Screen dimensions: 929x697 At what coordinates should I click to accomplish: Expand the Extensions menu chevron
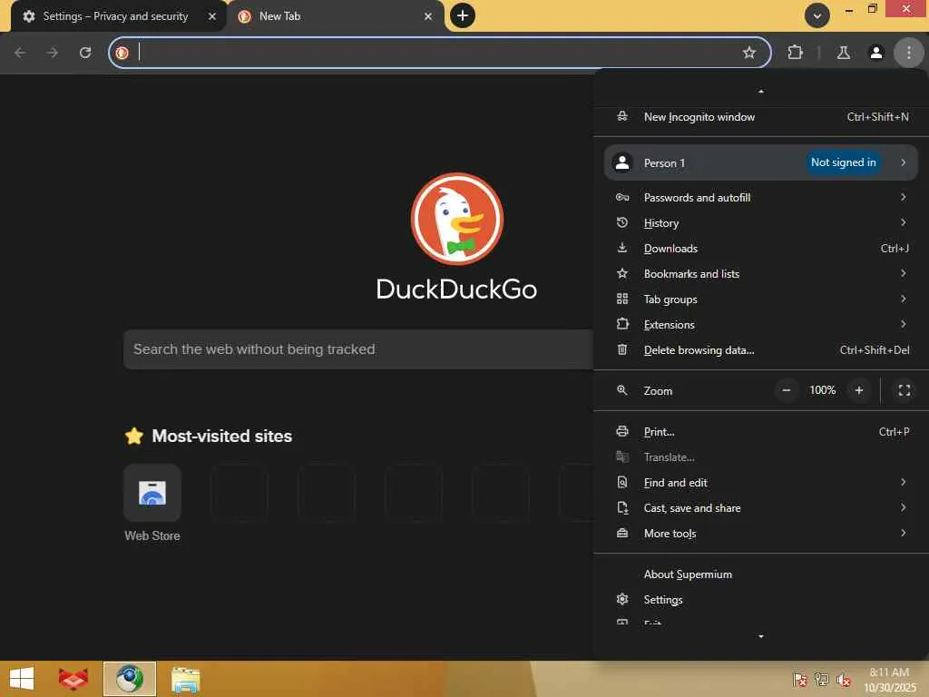(903, 324)
